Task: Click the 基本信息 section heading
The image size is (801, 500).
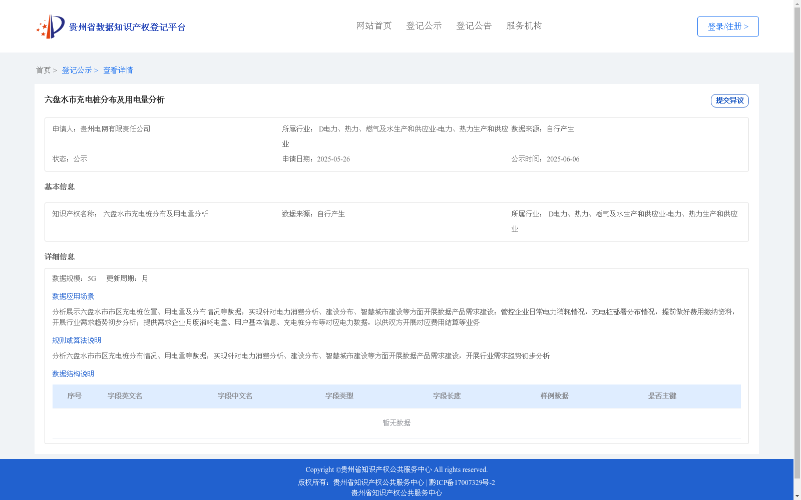Action: (60, 187)
